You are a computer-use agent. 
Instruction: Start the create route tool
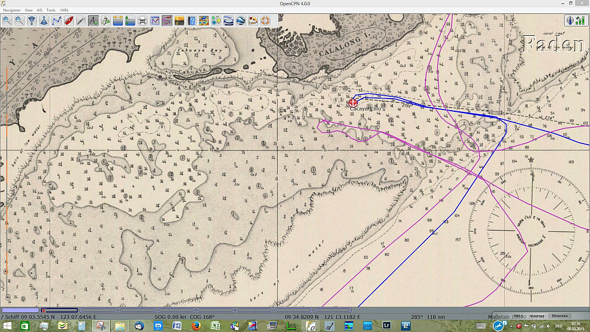(x=56, y=21)
